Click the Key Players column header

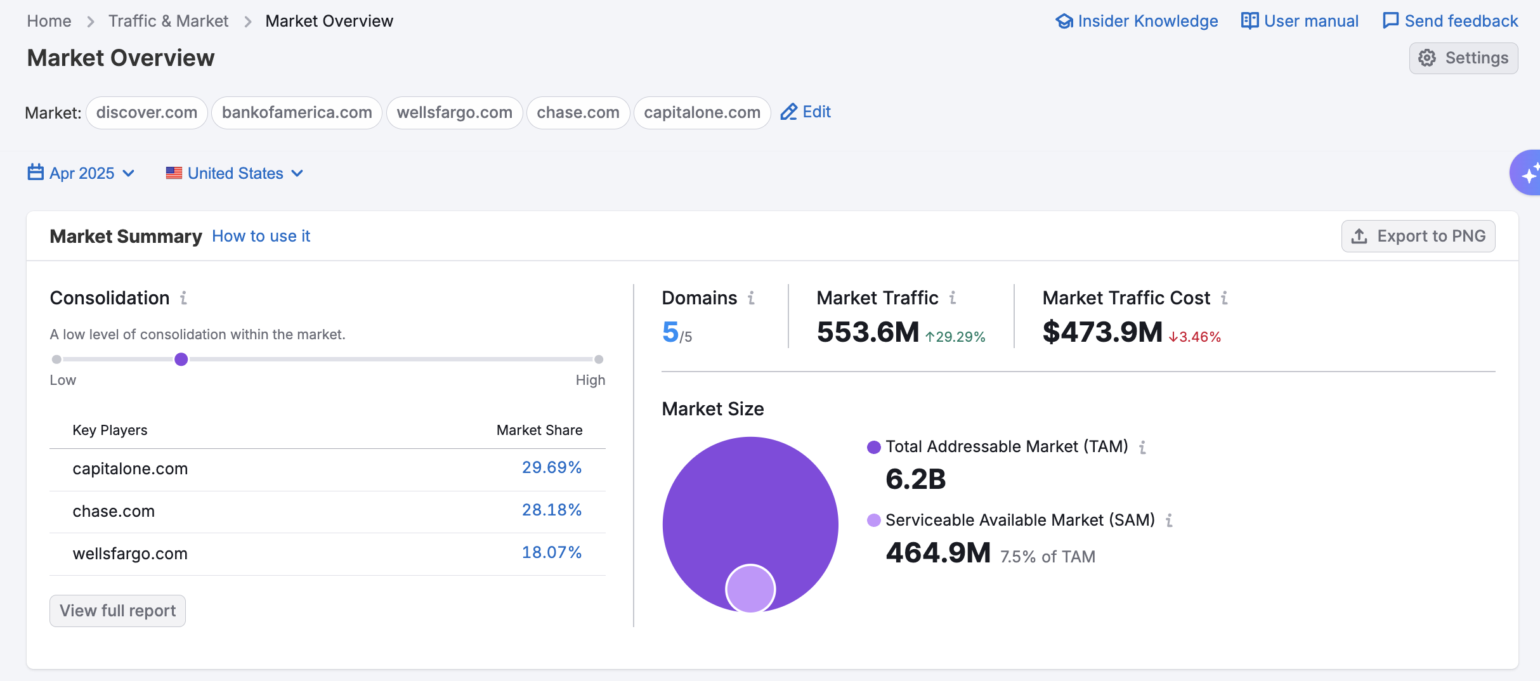click(x=110, y=430)
